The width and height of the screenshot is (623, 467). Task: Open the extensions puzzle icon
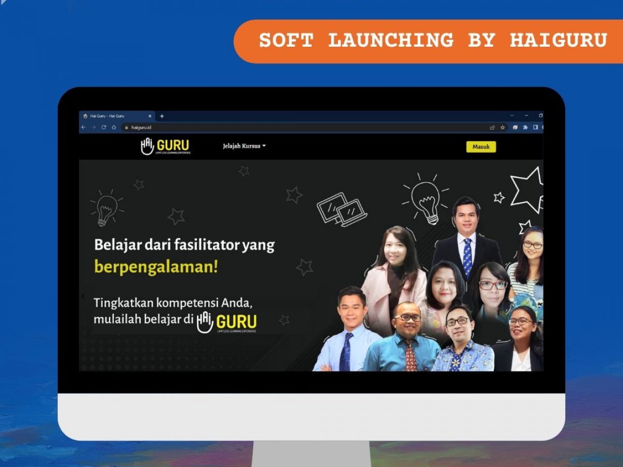pyautogui.click(x=525, y=127)
